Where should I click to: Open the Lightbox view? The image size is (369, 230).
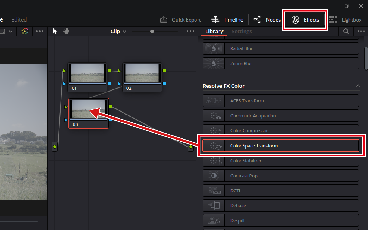point(345,20)
